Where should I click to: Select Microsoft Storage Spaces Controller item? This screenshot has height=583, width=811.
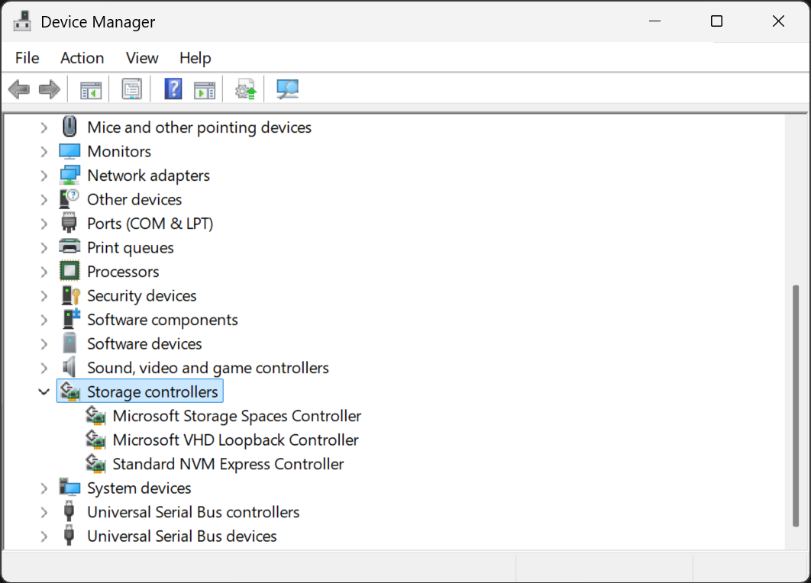(x=237, y=416)
